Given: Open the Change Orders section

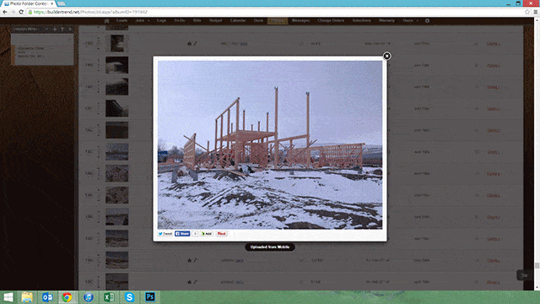Looking at the screenshot, I should (331, 20).
